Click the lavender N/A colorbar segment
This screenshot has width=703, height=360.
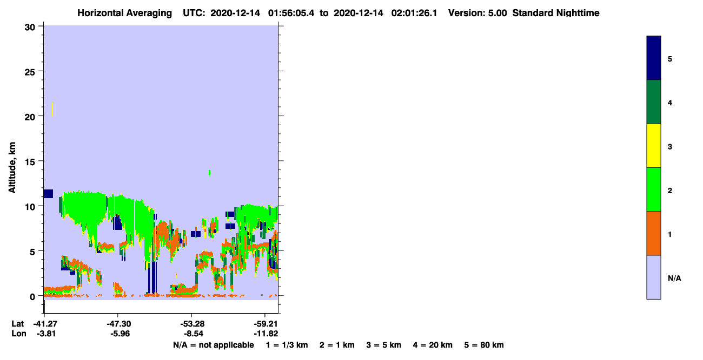click(654, 277)
